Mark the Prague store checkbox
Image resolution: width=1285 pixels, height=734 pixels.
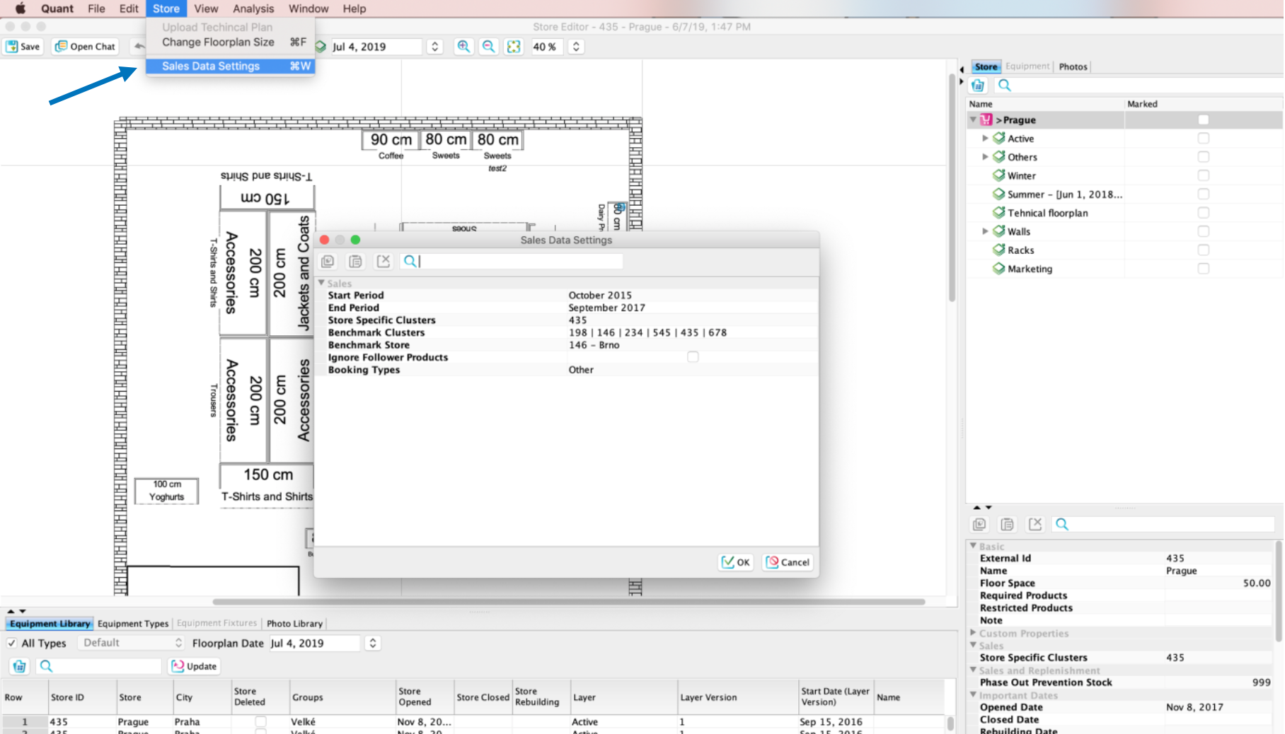[x=1203, y=120]
